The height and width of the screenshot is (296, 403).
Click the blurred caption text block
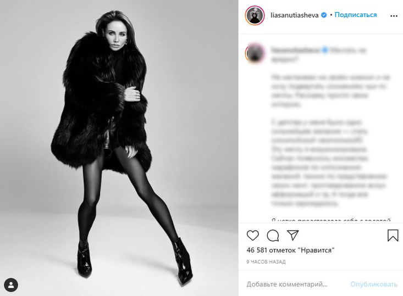331,141
